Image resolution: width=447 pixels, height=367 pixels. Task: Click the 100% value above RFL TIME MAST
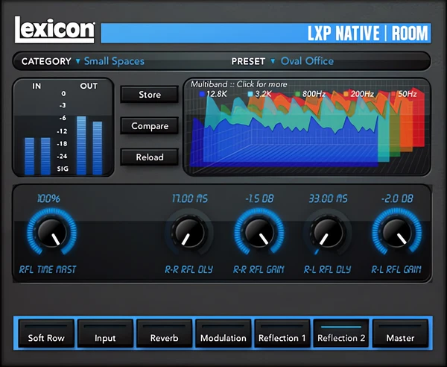[48, 198]
